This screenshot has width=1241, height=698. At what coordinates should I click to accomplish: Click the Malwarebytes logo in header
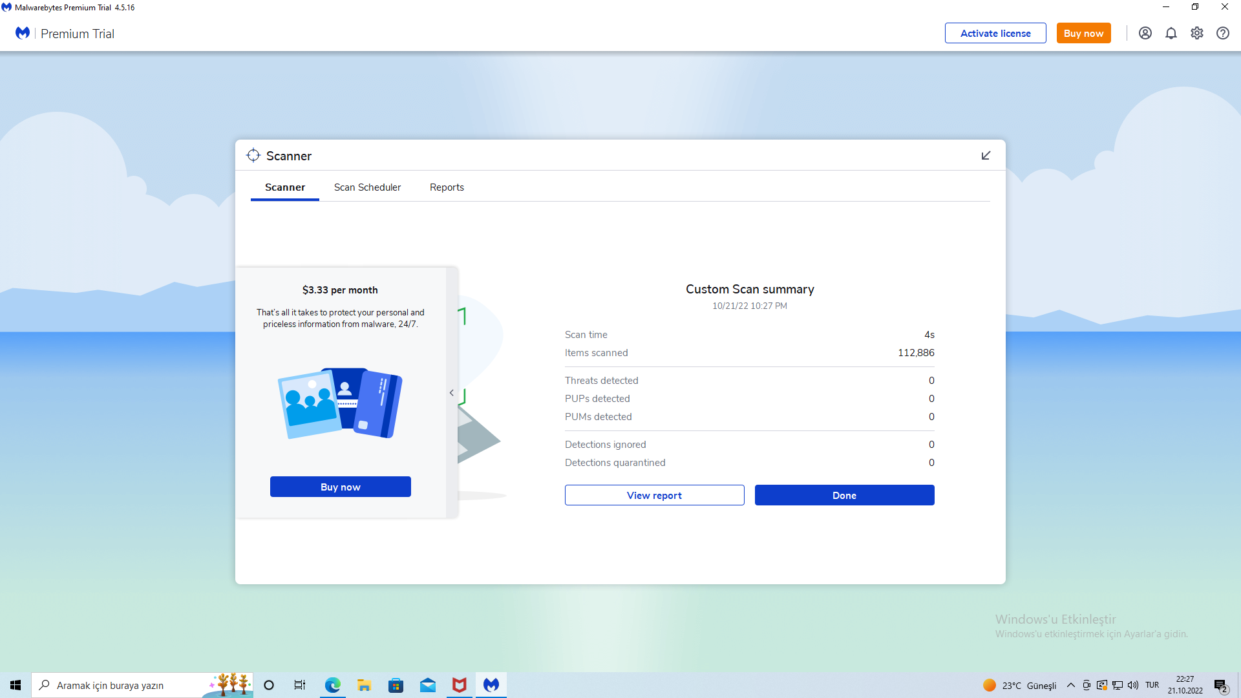click(23, 33)
